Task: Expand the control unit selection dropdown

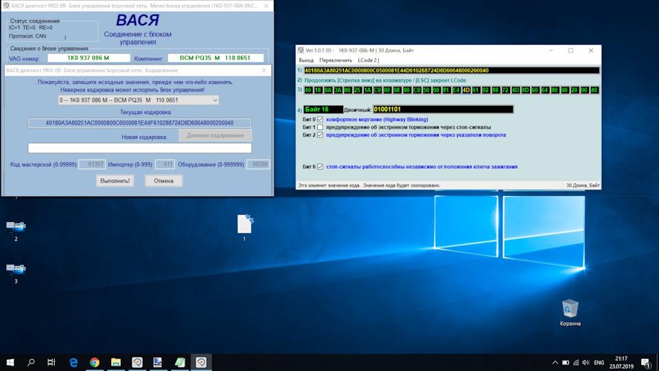Action: coord(215,100)
